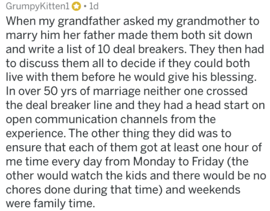Click the word 'communication' in the comment body
Image resolution: width=270 pixels, height=211 pixels.
(x=76, y=119)
